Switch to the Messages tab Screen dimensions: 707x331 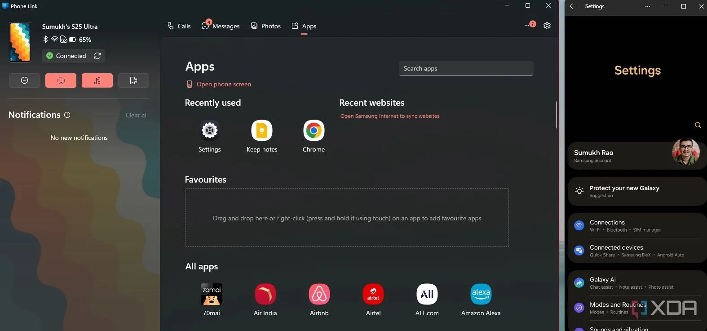tap(221, 26)
